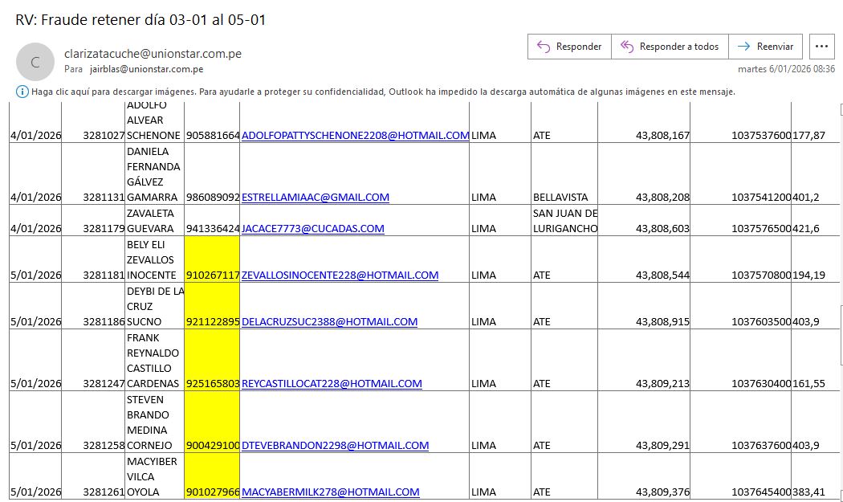Open email link ESTRELLAMIAAC@GMAIL.COM

coord(315,197)
